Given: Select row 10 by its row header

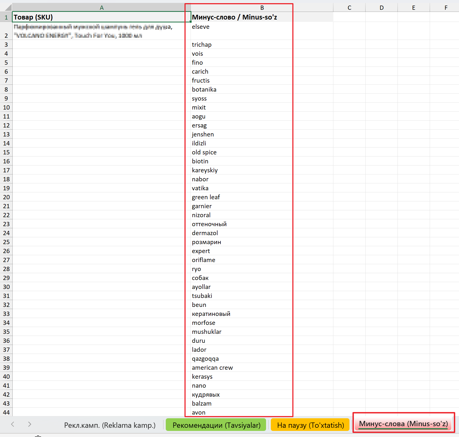Looking at the screenshot, I should [x=6, y=107].
